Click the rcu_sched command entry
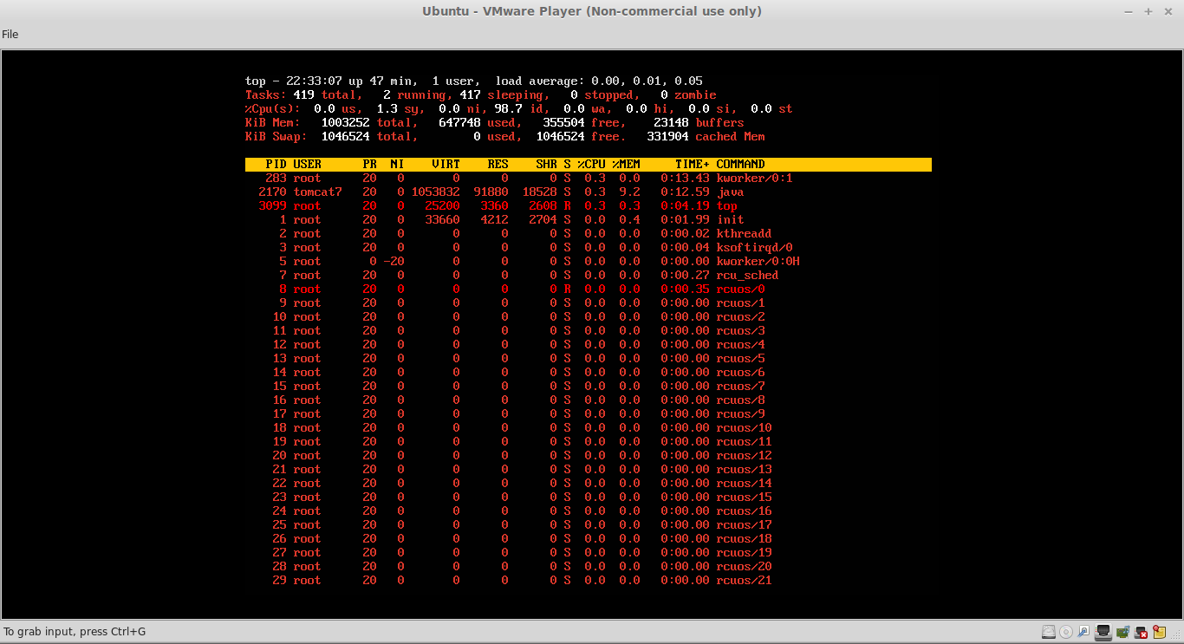Image resolution: width=1184 pixels, height=644 pixels. pyautogui.click(x=747, y=275)
